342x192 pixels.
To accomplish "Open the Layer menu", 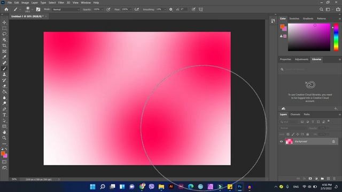I will pyautogui.click(x=34, y=3).
